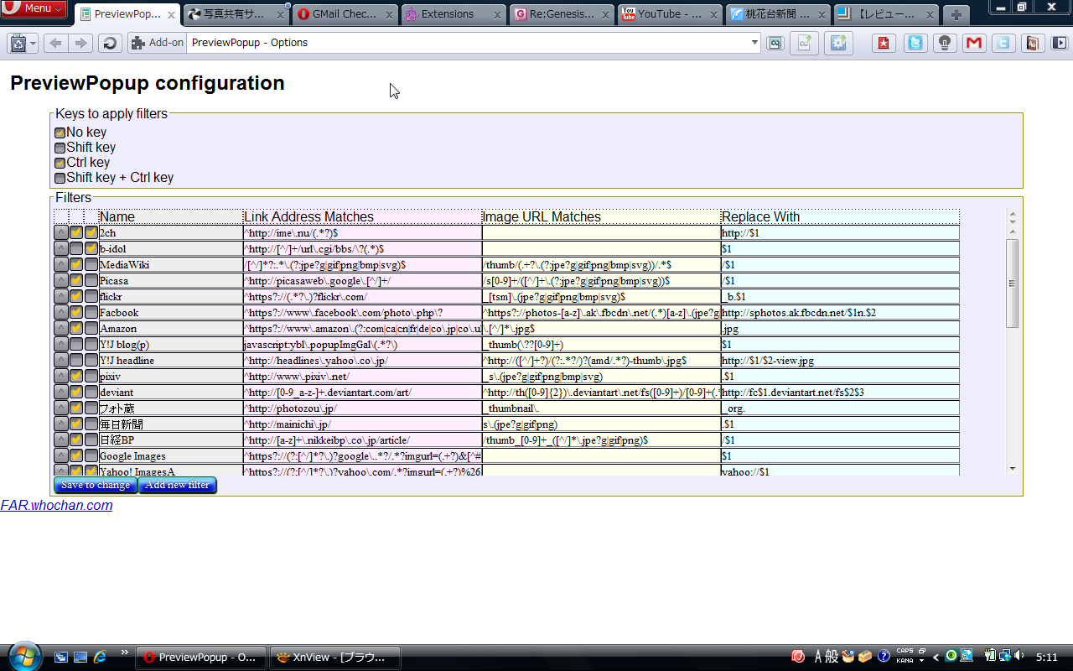The height and width of the screenshot is (671, 1073).
Task: Open the address bar dropdown arrow
Action: [754, 43]
